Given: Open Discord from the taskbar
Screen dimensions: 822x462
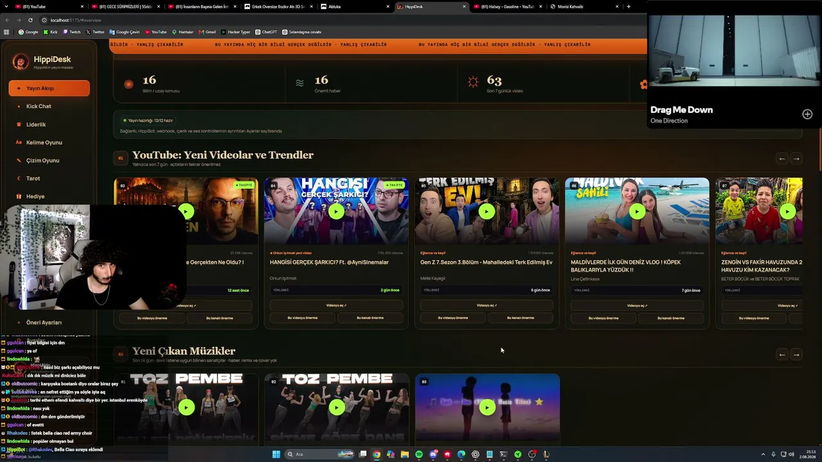Looking at the screenshot, I should click(433, 454).
